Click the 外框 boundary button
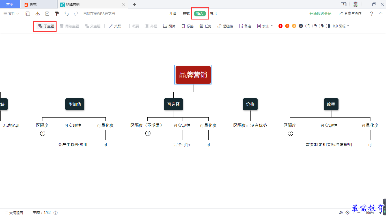 (151, 26)
